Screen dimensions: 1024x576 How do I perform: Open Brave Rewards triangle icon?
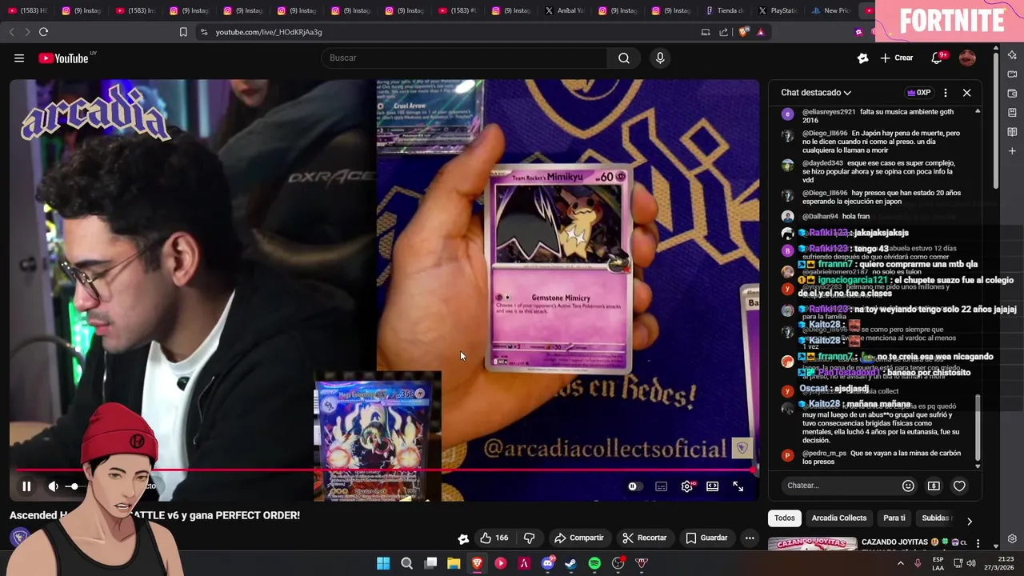click(x=760, y=32)
